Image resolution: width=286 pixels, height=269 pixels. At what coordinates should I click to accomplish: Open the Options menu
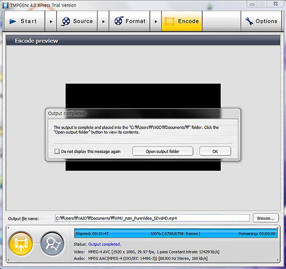point(261,21)
